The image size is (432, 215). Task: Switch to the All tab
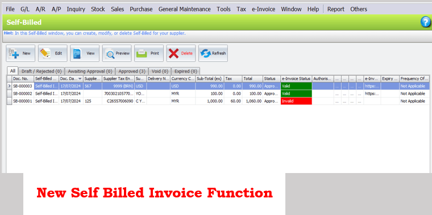[x=13, y=71]
